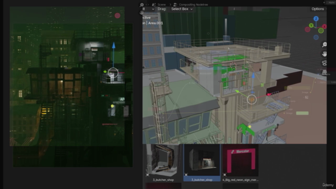
Task: Click the blue Z move arrow in 3D viewport
Action: click(253, 76)
